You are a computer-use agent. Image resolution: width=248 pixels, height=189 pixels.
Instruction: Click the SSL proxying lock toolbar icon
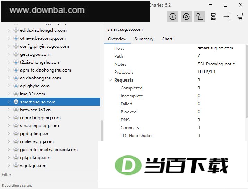pyautogui.click(x=200, y=17)
